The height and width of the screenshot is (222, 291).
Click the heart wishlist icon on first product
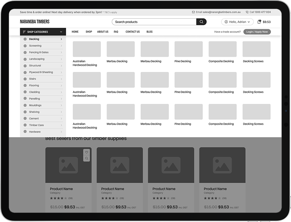tap(87, 152)
